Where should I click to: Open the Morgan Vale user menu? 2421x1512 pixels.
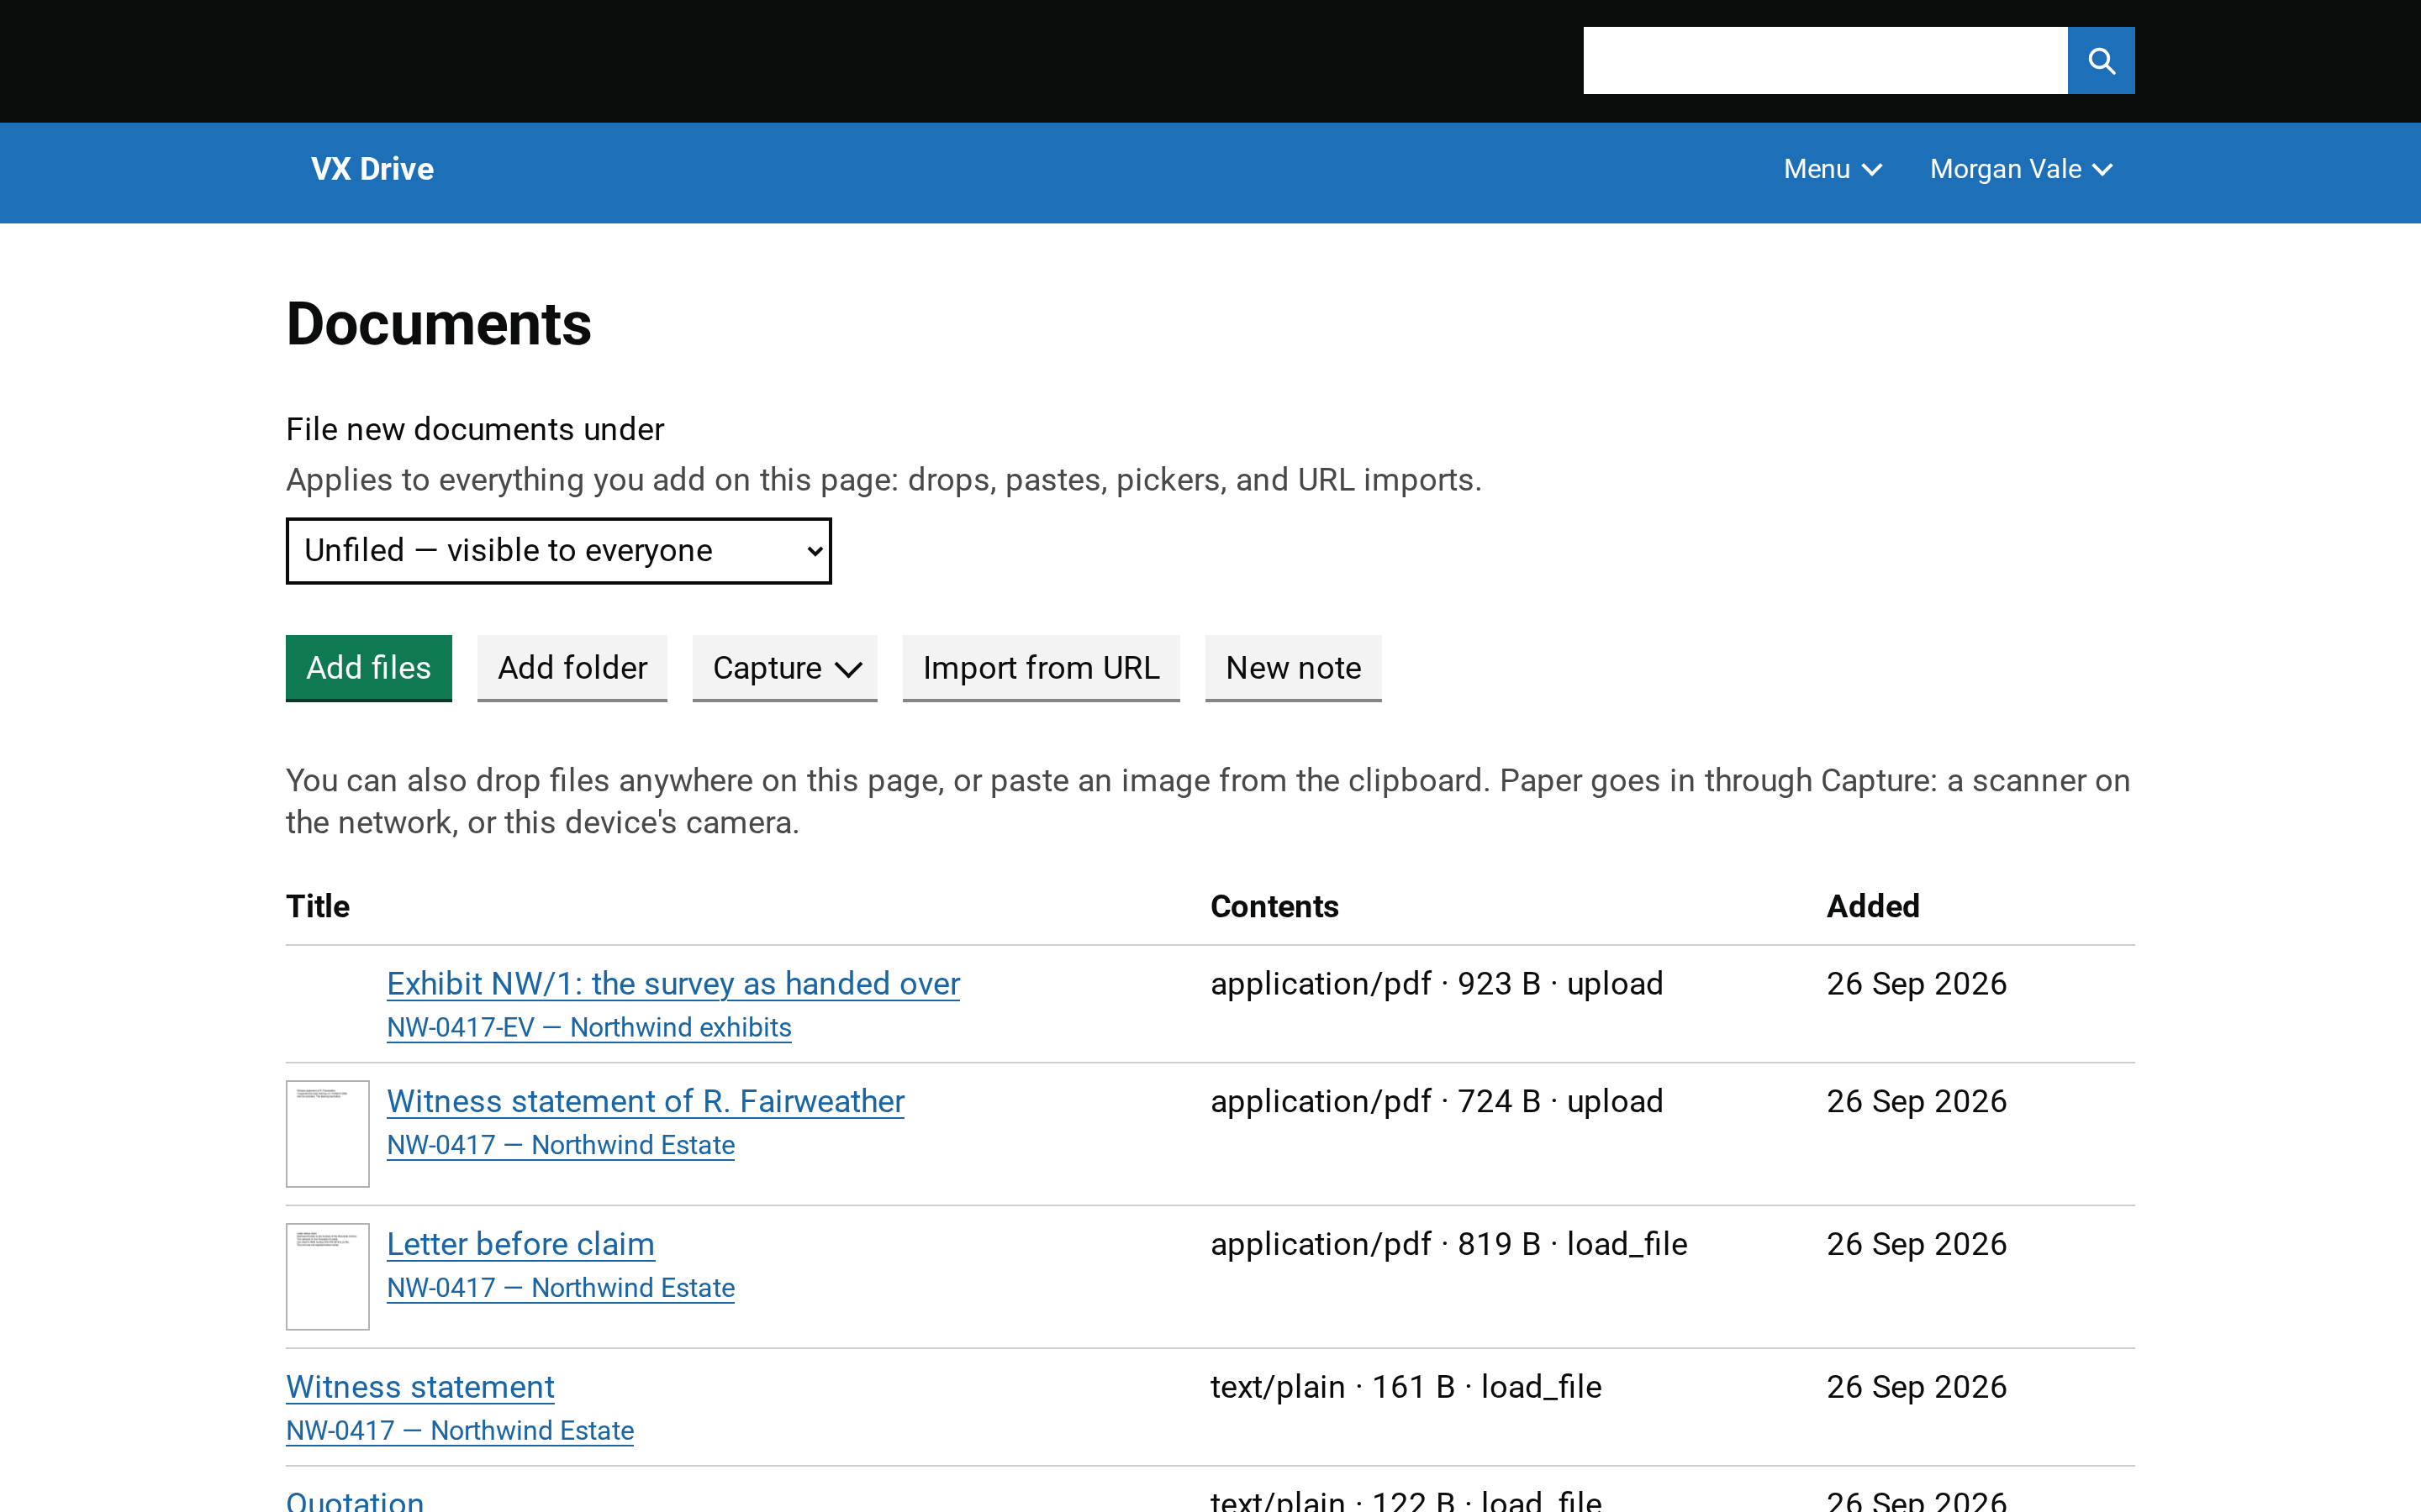pos(2021,169)
